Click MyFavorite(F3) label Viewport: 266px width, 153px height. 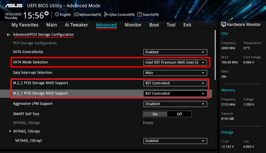tap(90, 15)
